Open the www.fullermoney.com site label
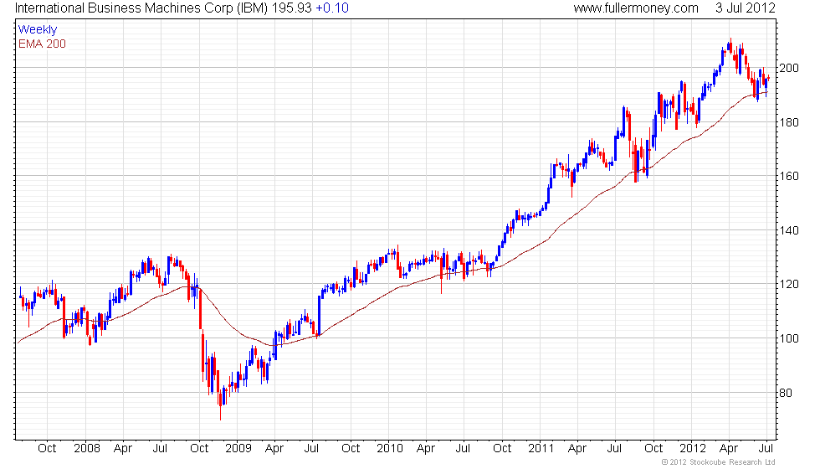Screen dimensions: 820x469 [635, 8]
